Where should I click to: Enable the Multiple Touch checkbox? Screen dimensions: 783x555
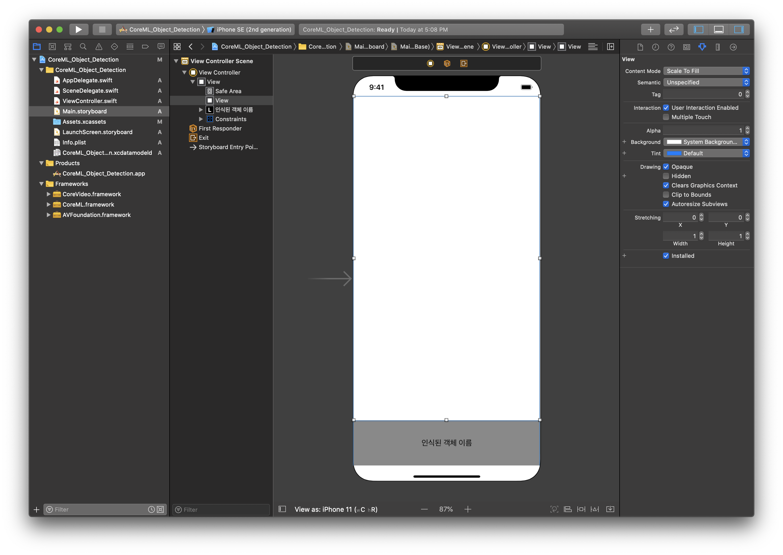[666, 117]
